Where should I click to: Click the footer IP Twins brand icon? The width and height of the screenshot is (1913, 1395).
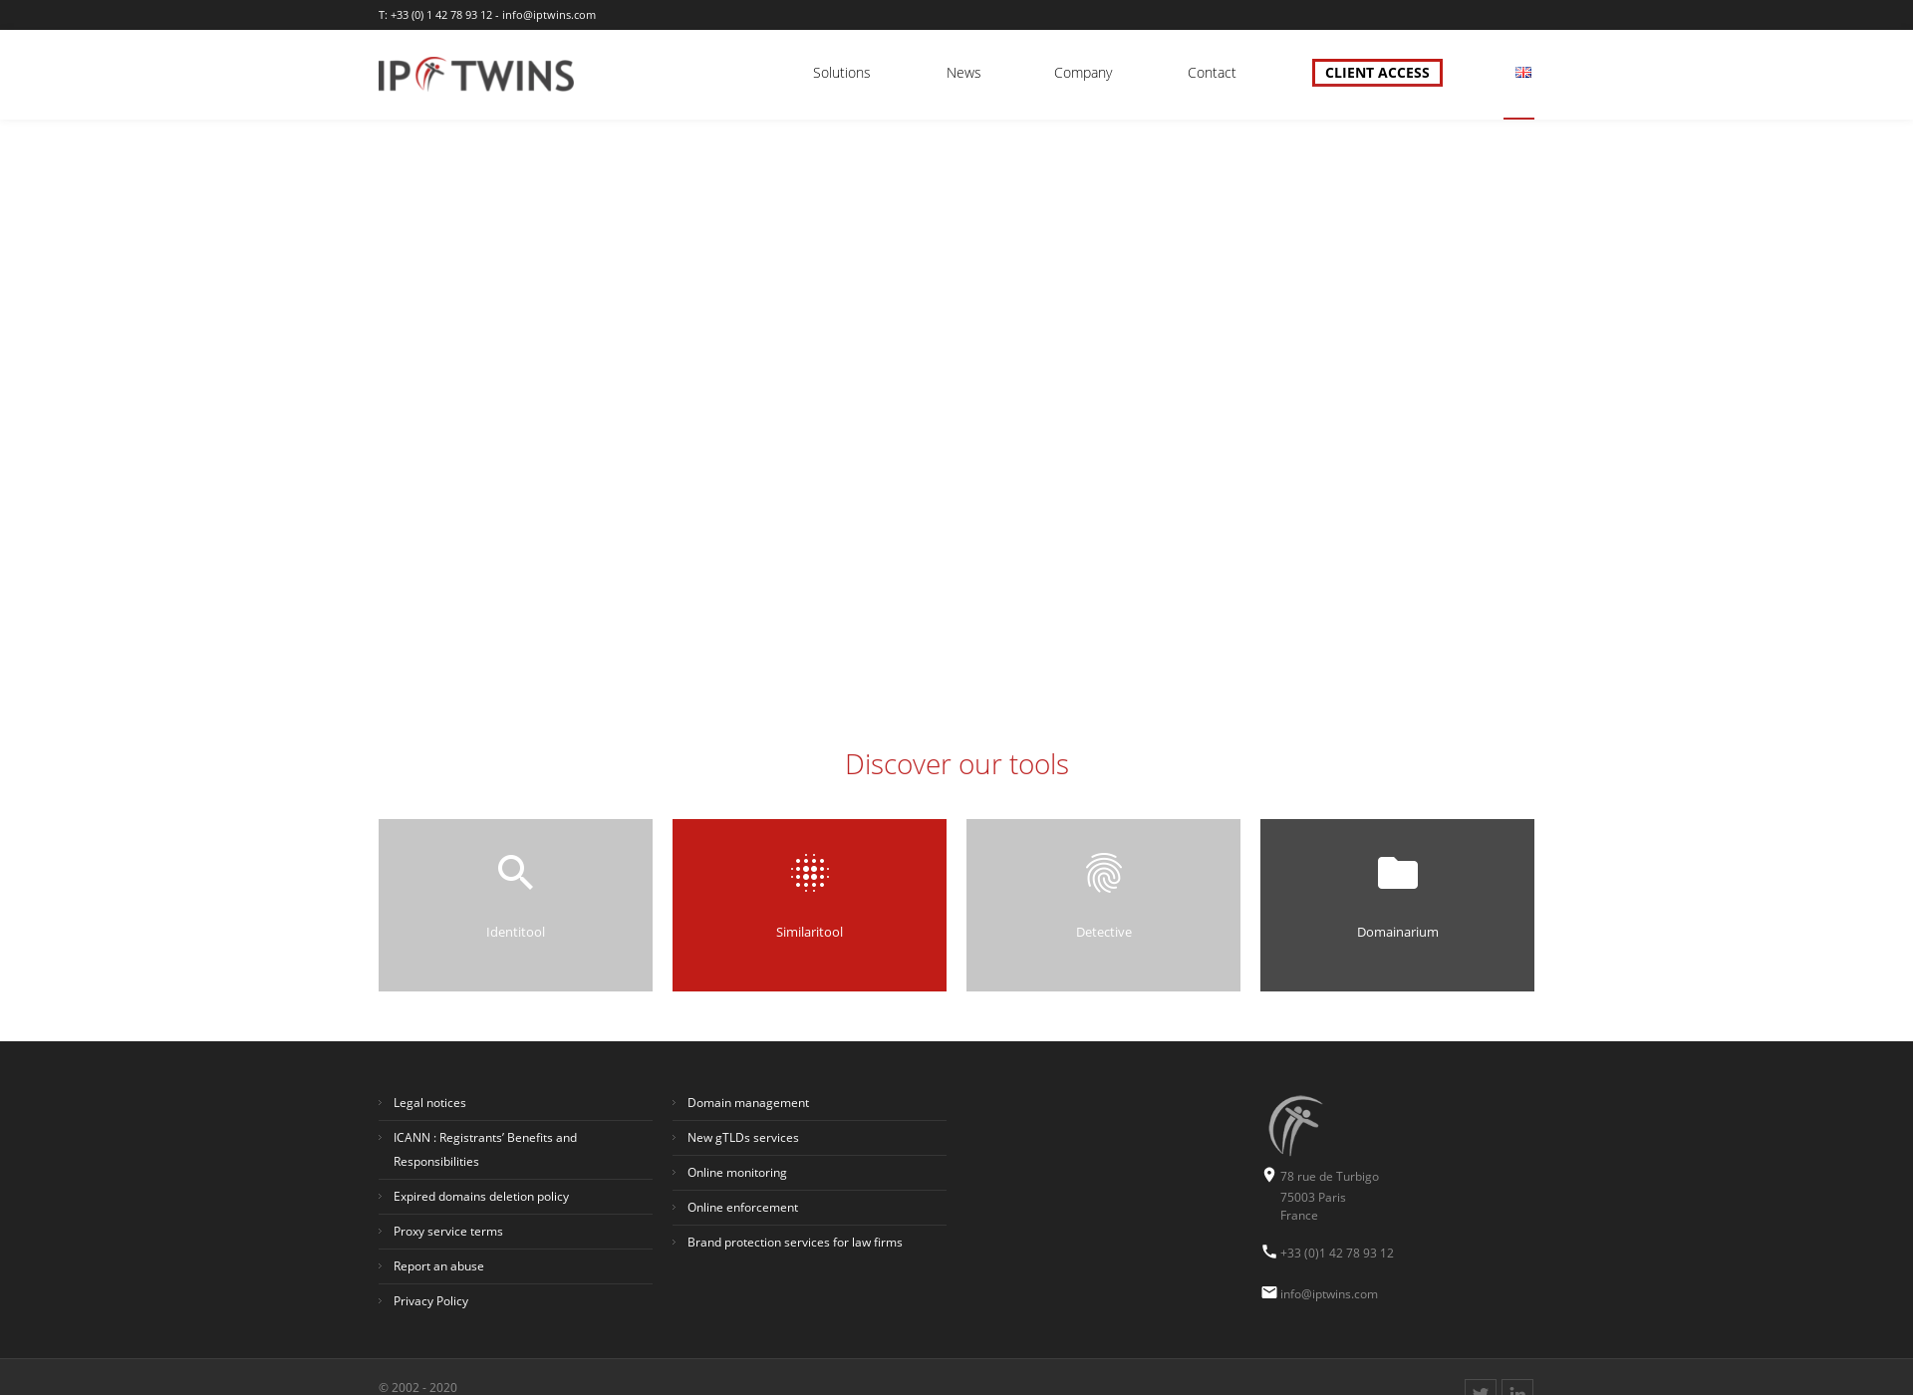(1290, 1125)
